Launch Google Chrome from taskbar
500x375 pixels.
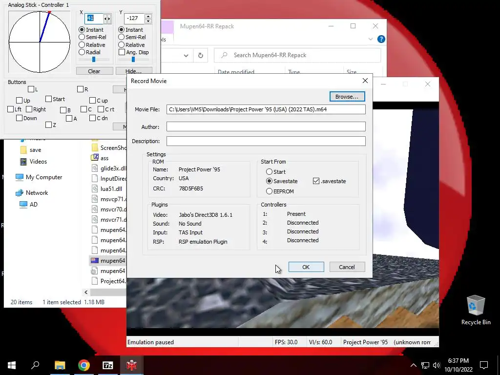(x=84, y=365)
